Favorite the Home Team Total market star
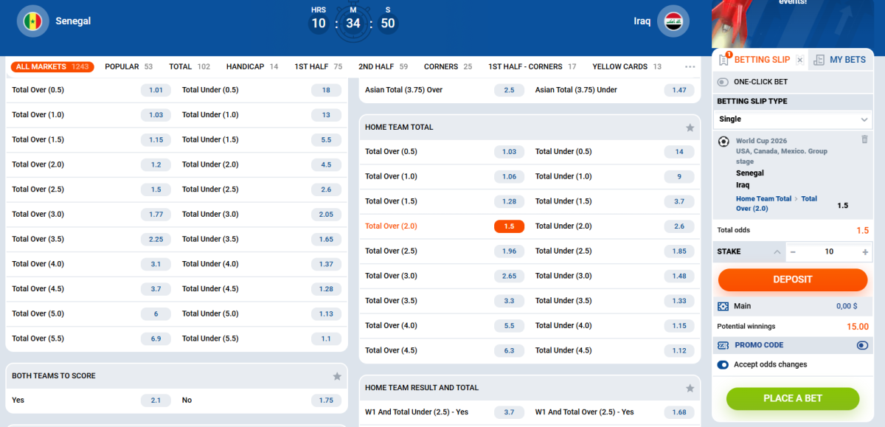Screen dimensions: 885x427 [x=690, y=128]
